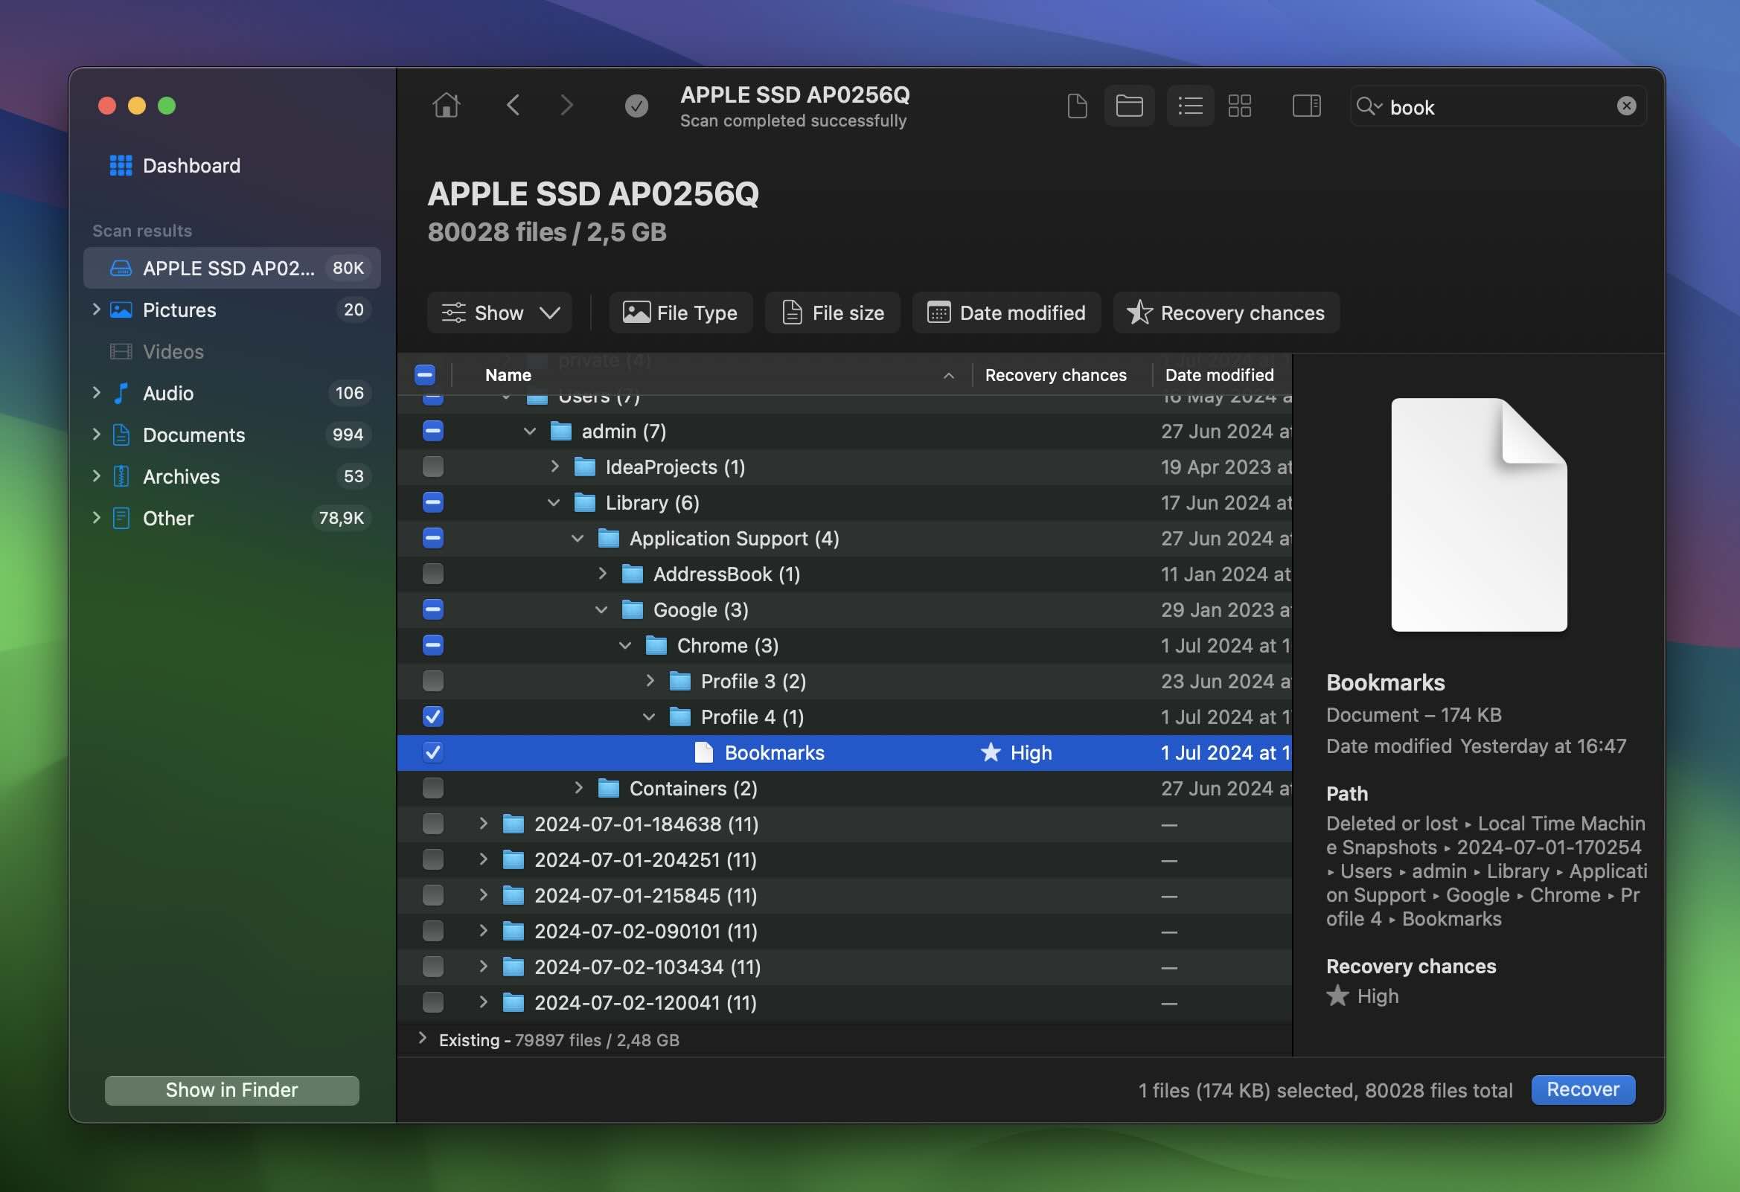Expand the Other sidebar chevron

(x=96, y=517)
